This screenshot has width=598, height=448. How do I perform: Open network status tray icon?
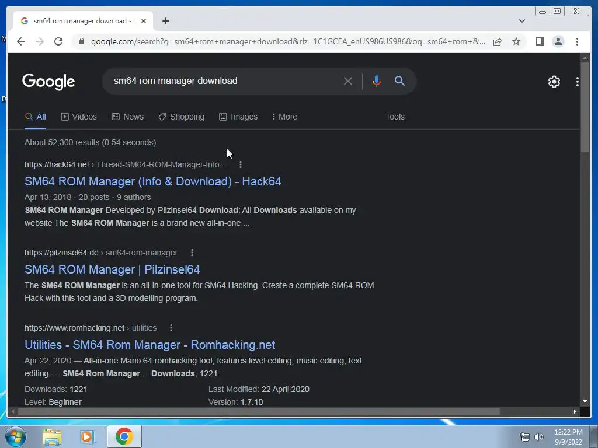pyautogui.click(x=525, y=437)
